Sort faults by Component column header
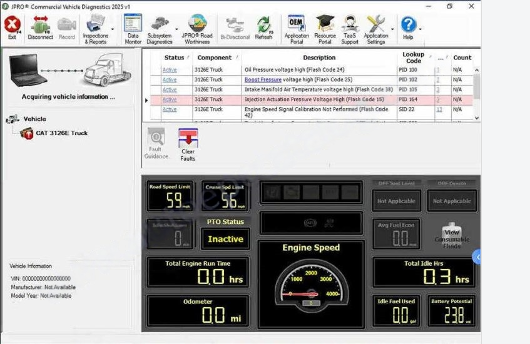The height and width of the screenshot is (344, 530). coord(214,58)
